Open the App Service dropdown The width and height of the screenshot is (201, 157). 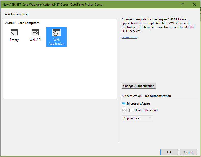pyautogui.click(x=137, y=118)
